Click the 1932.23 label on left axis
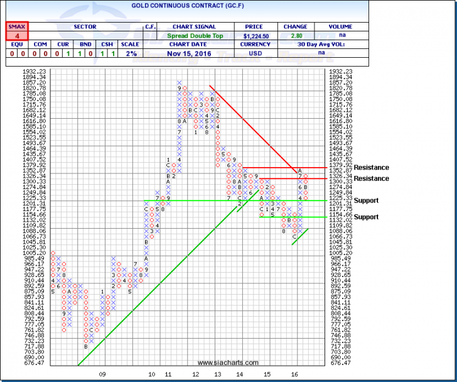 36,72
